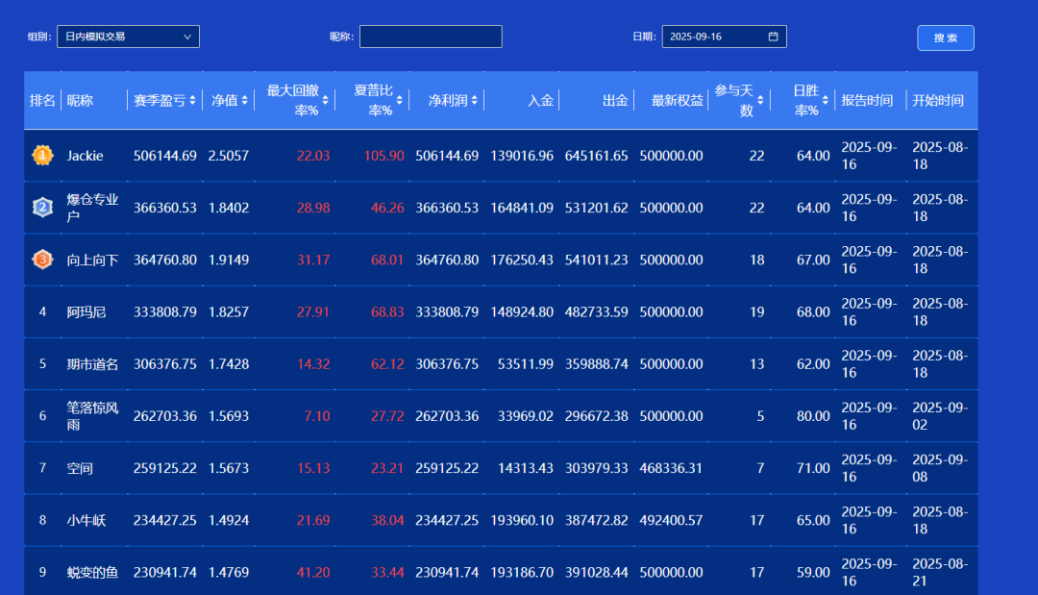1038x595 pixels.
Task: Open the 组别 dropdown 日内模拟交易
Action: pyautogui.click(x=129, y=37)
